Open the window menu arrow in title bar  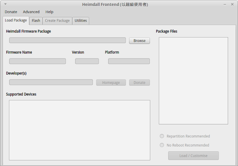[5, 4]
